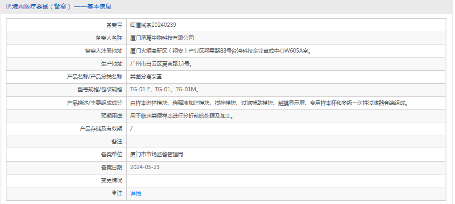Click the header 境内医疗器械(备案)——基本信息
455x204 pixels.
[61, 6]
